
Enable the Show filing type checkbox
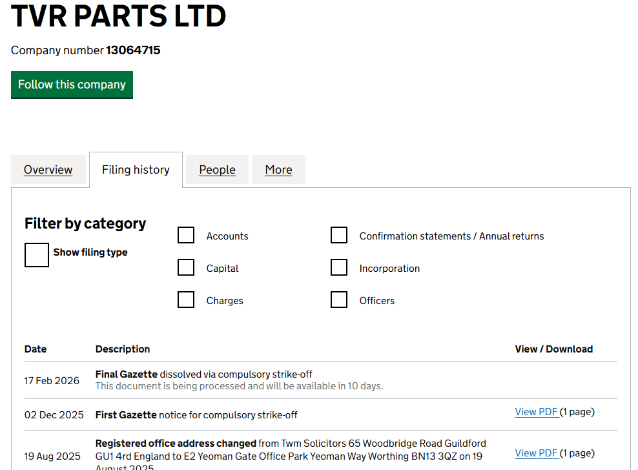coord(37,254)
